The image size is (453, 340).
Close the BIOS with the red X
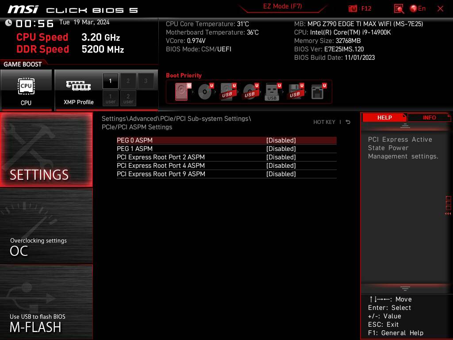pos(440,9)
